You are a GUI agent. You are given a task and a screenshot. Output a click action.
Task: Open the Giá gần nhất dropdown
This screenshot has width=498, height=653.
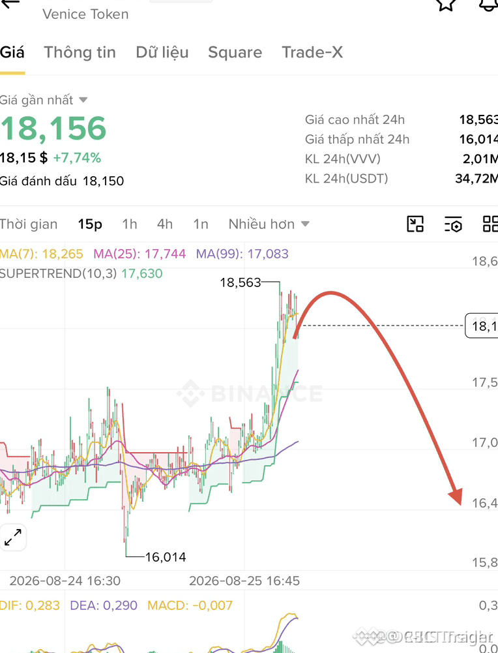pos(44,100)
